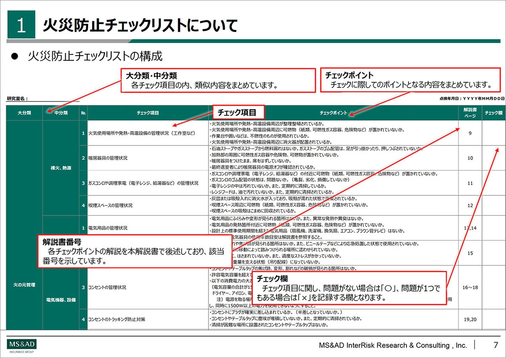506x358 pixels.
Task: Select check item "ガスコンロや調理家電…の管理状況"
Action: click(143, 183)
